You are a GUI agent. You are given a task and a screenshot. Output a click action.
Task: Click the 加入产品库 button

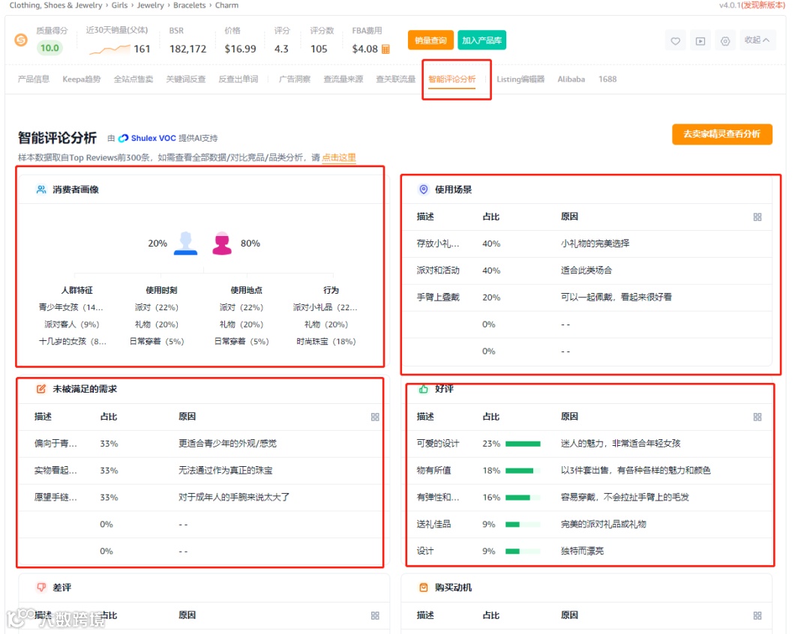tap(483, 40)
